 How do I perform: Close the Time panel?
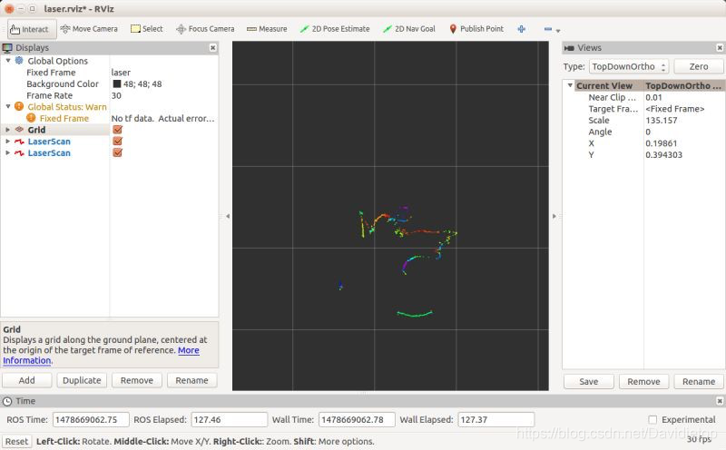[720, 401]
